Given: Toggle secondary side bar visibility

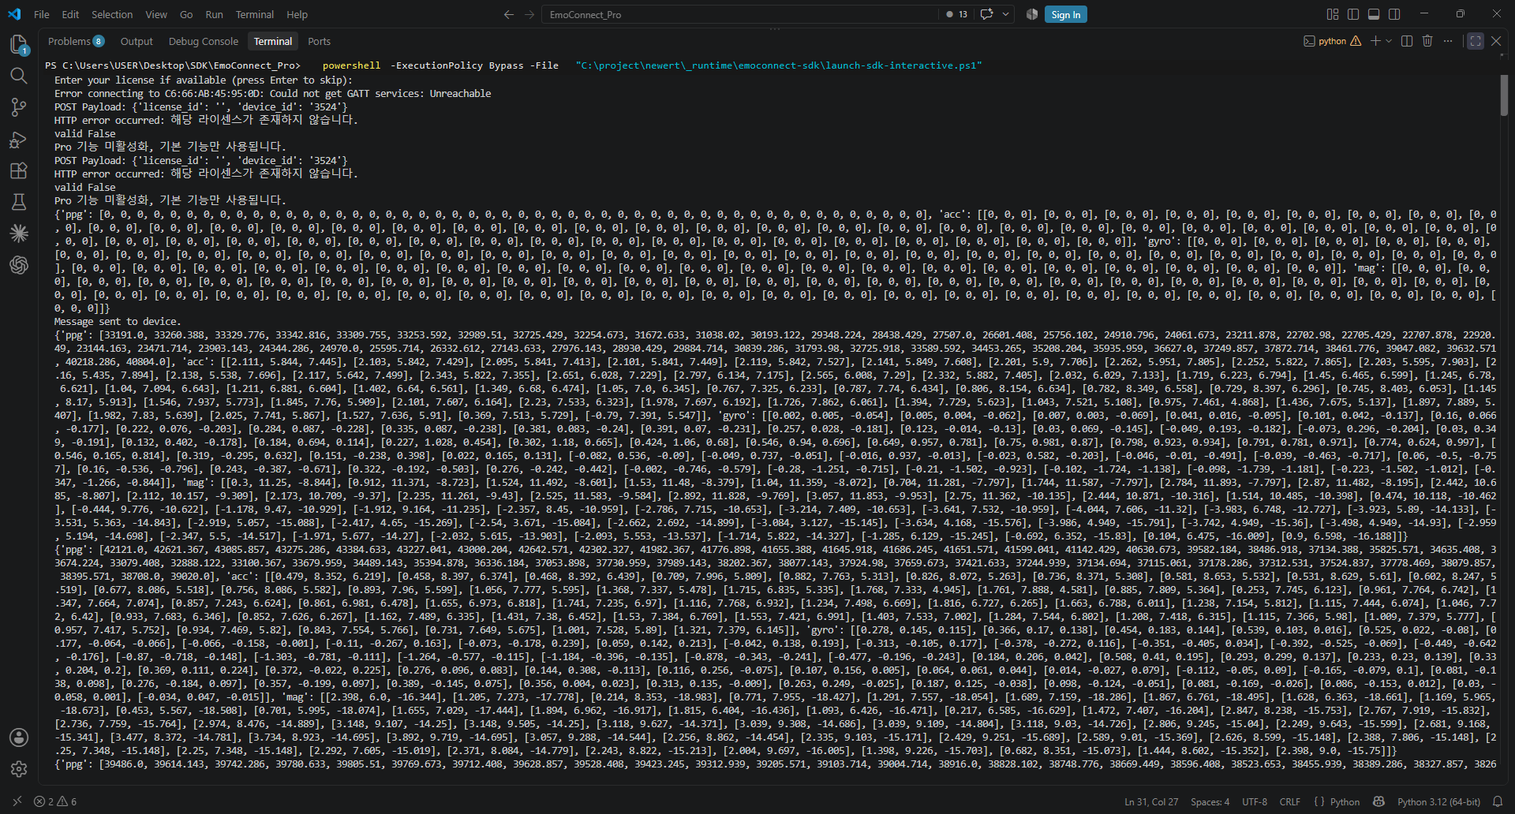Looking at the screenshot, I should tap(1394, 14).
